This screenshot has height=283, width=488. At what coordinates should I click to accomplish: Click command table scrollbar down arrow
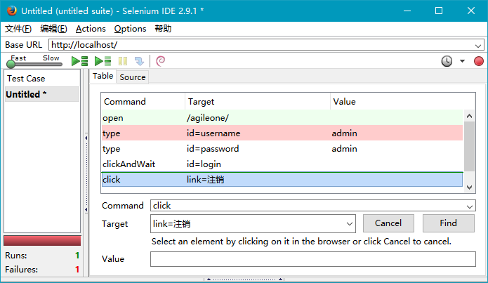(x=469, y=187)
